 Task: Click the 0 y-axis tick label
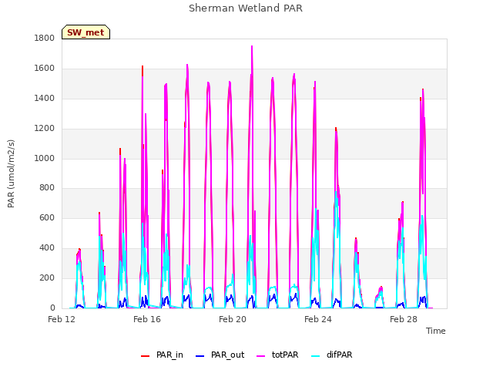point(52,308)
